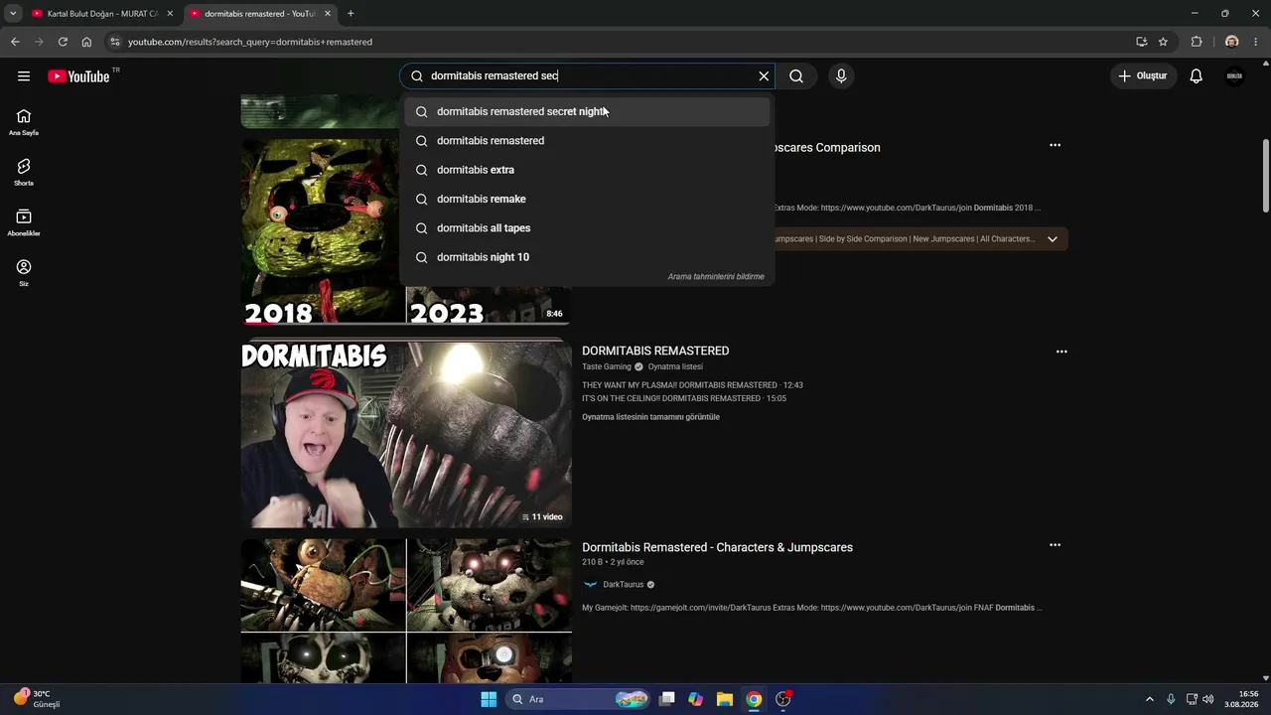Screen dimensions: 1271x715
Task: Choose suggestion 'dormitabis remake'
Action: coord(587,199)
